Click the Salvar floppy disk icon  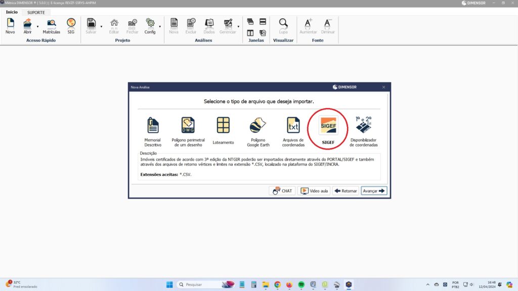point(91,26)
